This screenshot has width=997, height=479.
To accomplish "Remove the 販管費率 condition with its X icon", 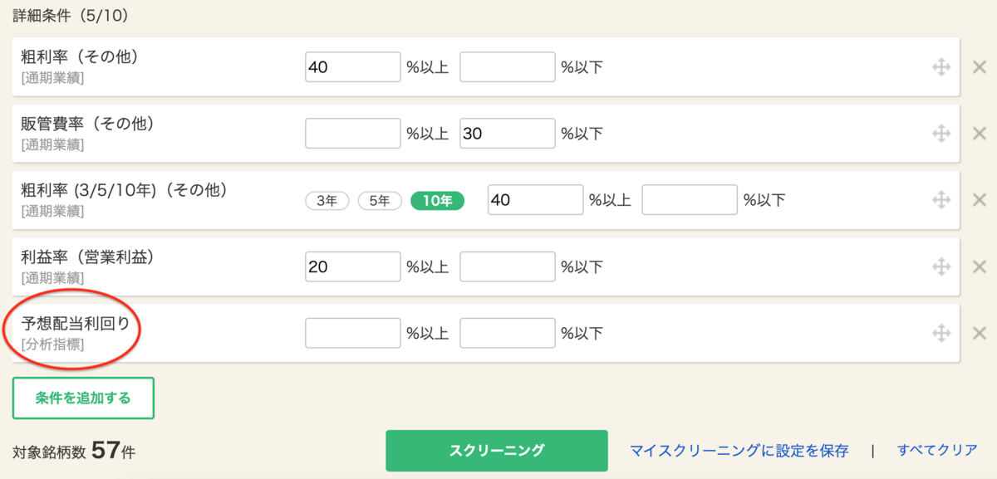I will coord(979,133).
